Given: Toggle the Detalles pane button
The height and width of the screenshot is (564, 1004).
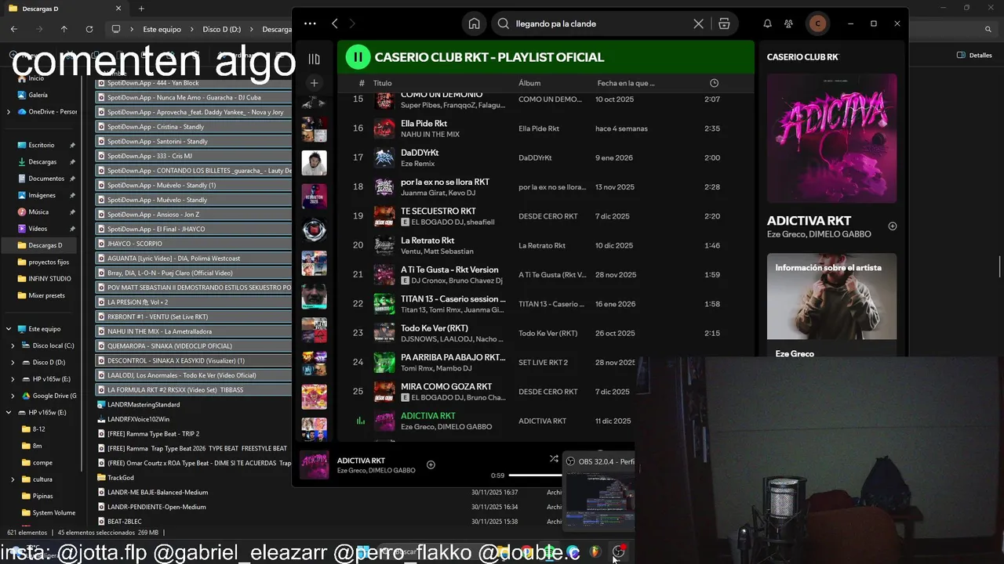Looking at the screenshot, I should (974, 56).
